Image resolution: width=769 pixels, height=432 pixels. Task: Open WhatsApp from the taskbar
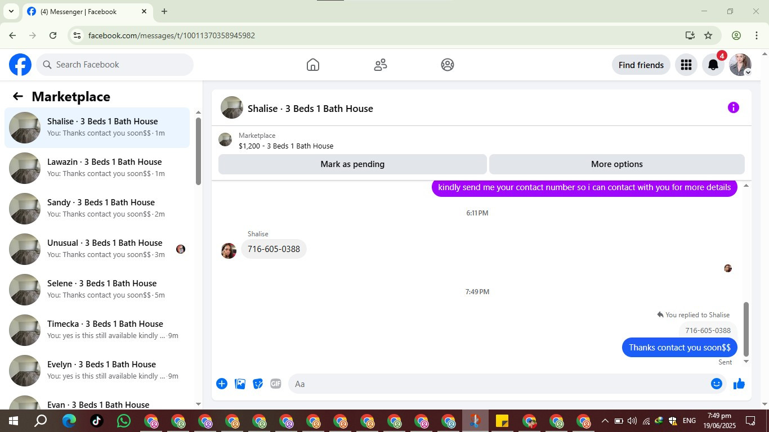pos(123,421)
